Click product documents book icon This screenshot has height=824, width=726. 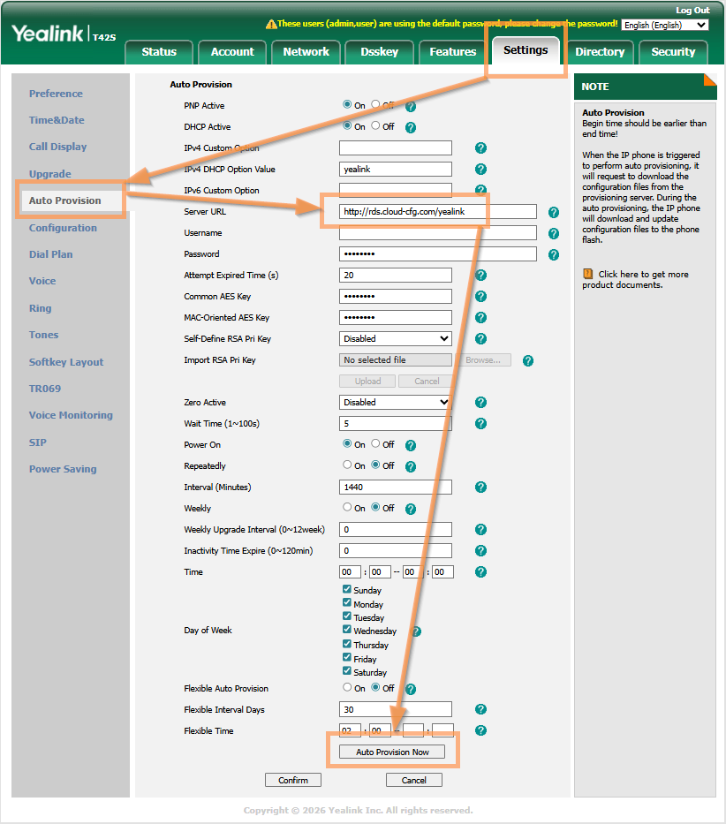(588, 275)
